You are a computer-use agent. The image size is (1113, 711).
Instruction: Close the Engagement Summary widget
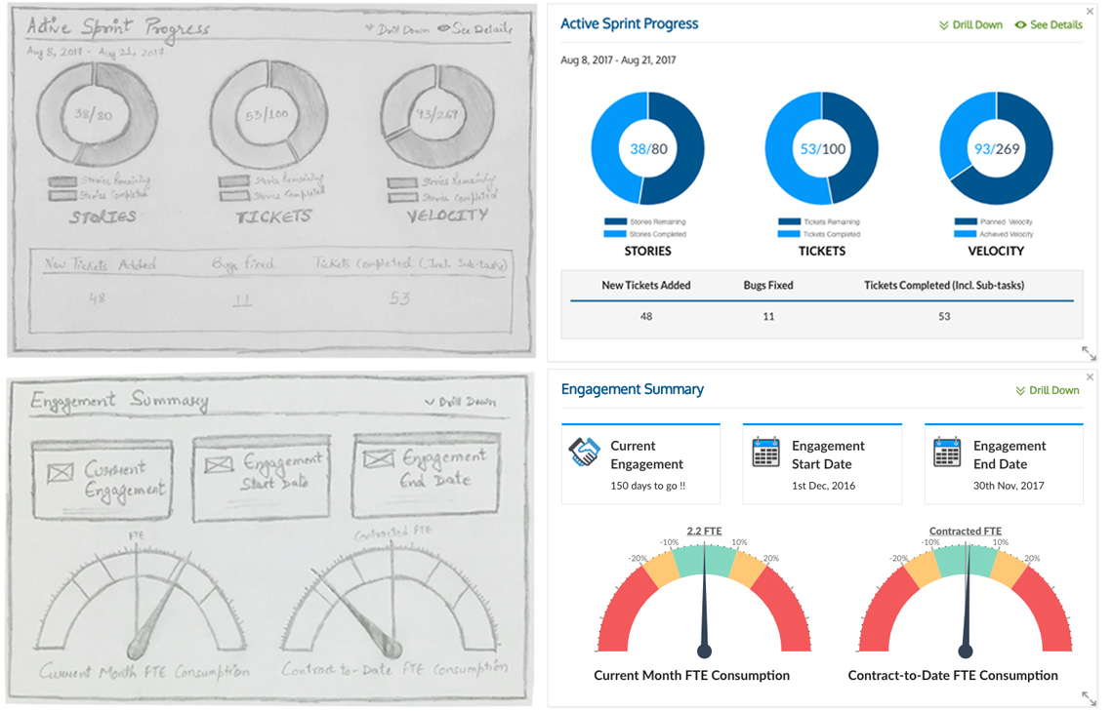1090,376
